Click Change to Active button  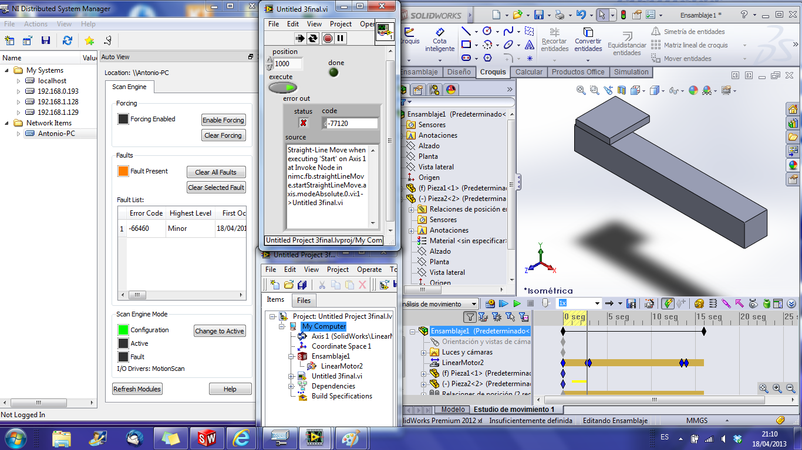click(x=220, y=331)
